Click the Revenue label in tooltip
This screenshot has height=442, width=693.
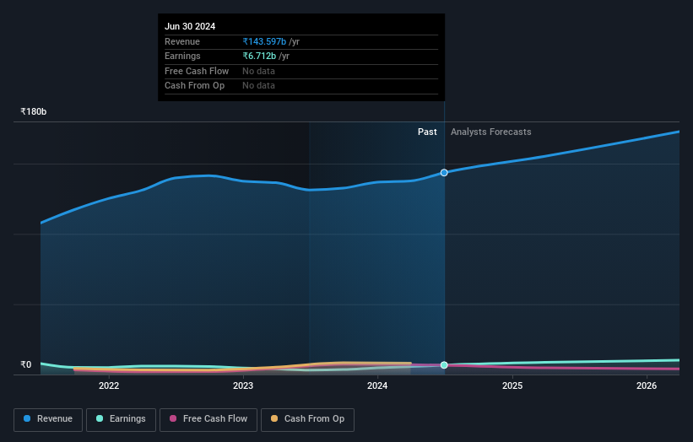182,41
